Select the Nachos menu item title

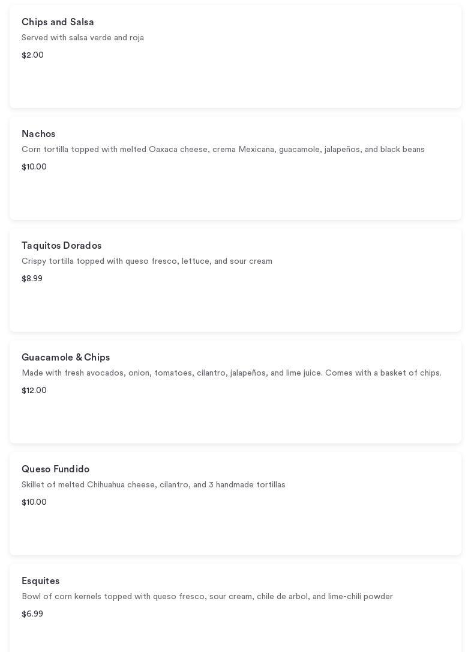(38, 134)
